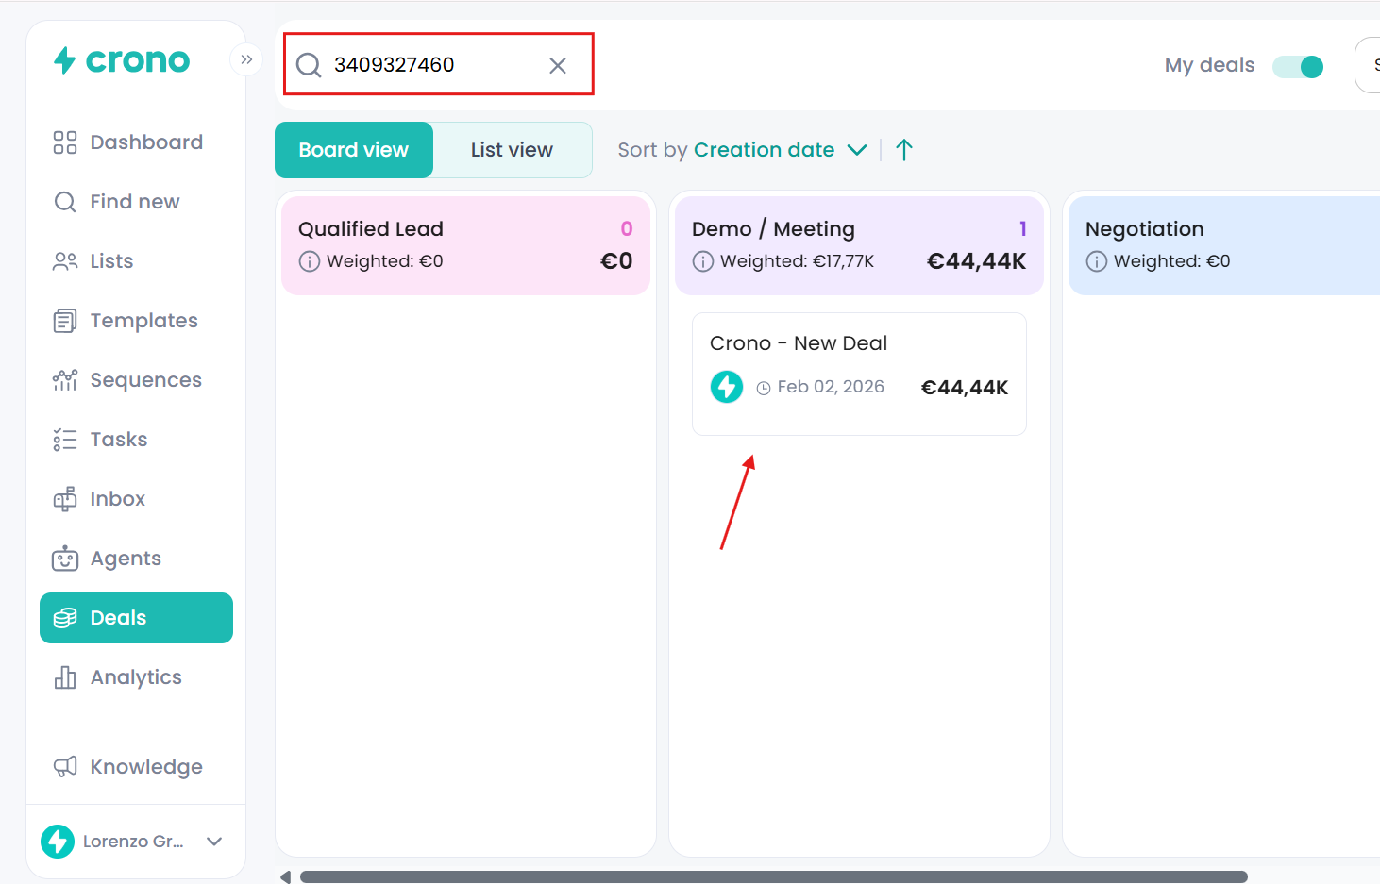Click the search magnifier icon
This screenshot has width=1380, height=884.
click(x=309, y=65)
